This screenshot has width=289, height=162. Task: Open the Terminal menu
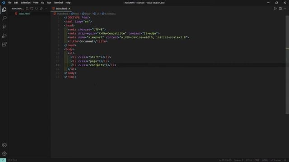[x=58, y=3]
